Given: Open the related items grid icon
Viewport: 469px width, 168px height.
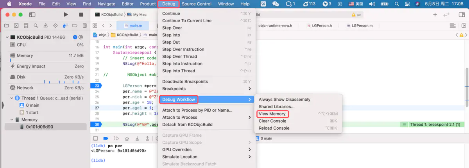Looking at the screenshot, I should (x=95, y=25).
